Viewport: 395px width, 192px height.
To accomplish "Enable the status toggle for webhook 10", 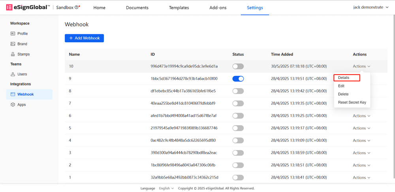I will [x=238, y=66].
